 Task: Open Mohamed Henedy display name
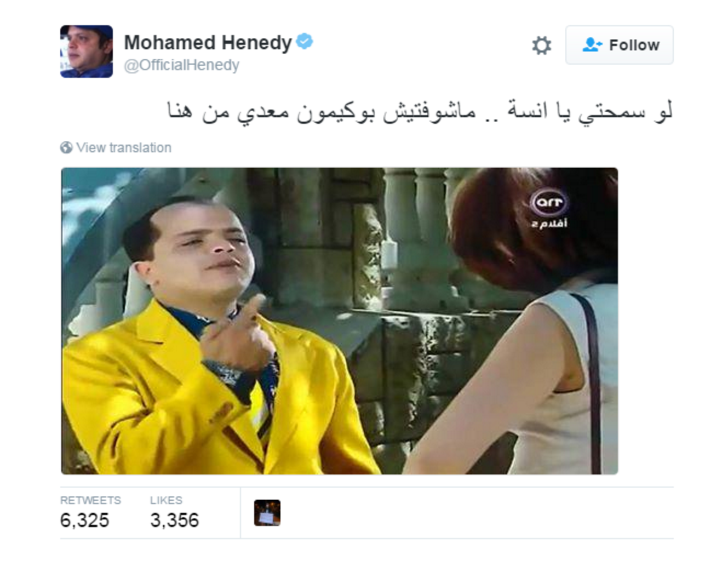coord(208,42)
